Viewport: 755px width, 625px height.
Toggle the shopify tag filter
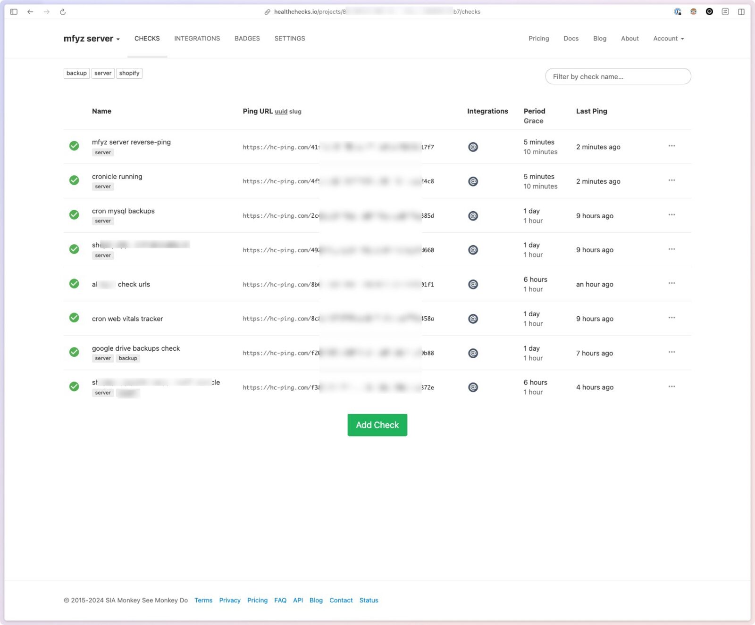[129, 73]
